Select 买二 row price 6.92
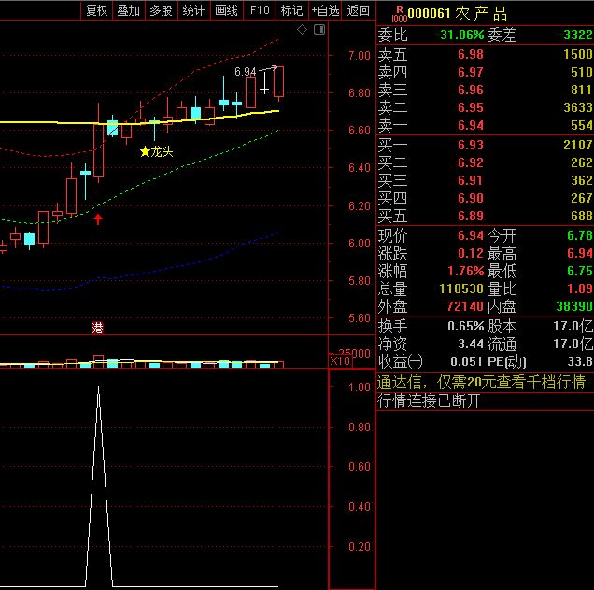Screen dimensions: 594x590 click(471, 162)
